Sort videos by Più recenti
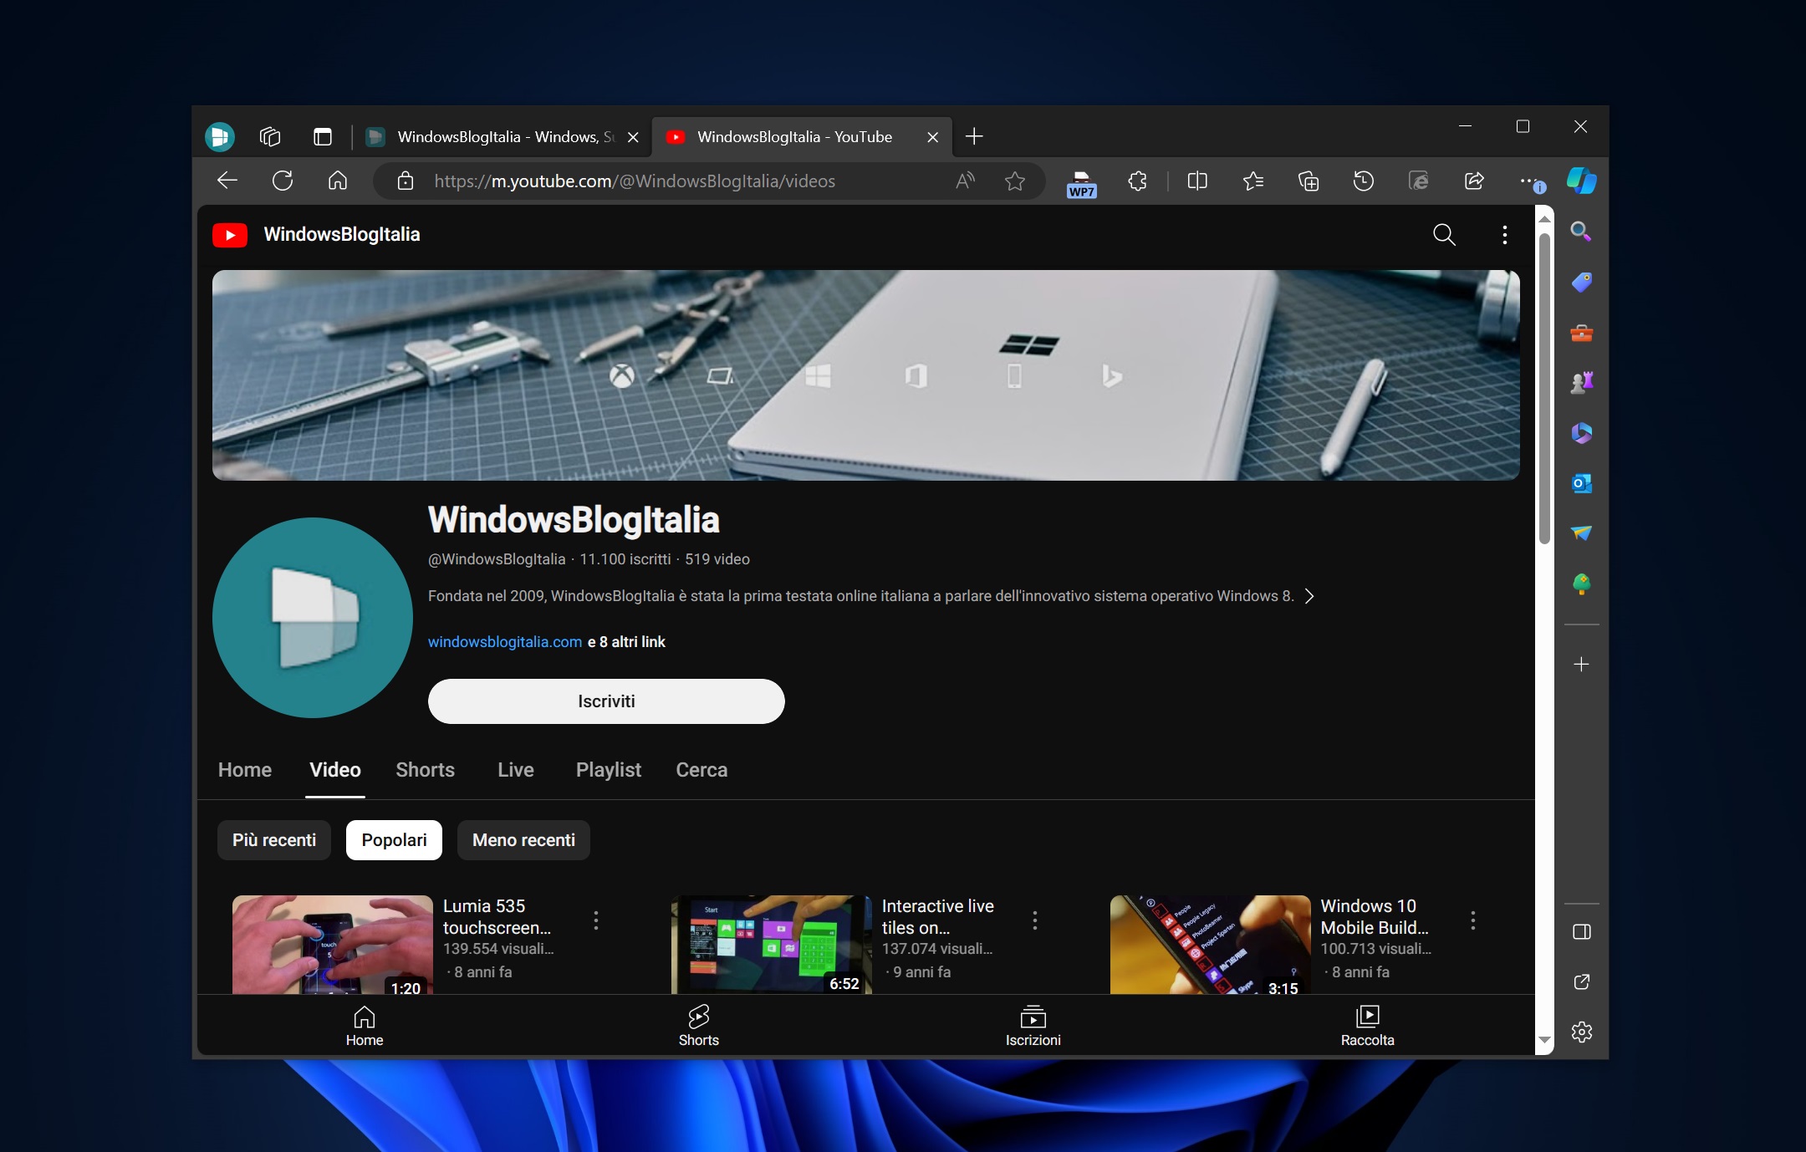The height and width of the screenshot is (1152, 1806). [x=274, y=840]
